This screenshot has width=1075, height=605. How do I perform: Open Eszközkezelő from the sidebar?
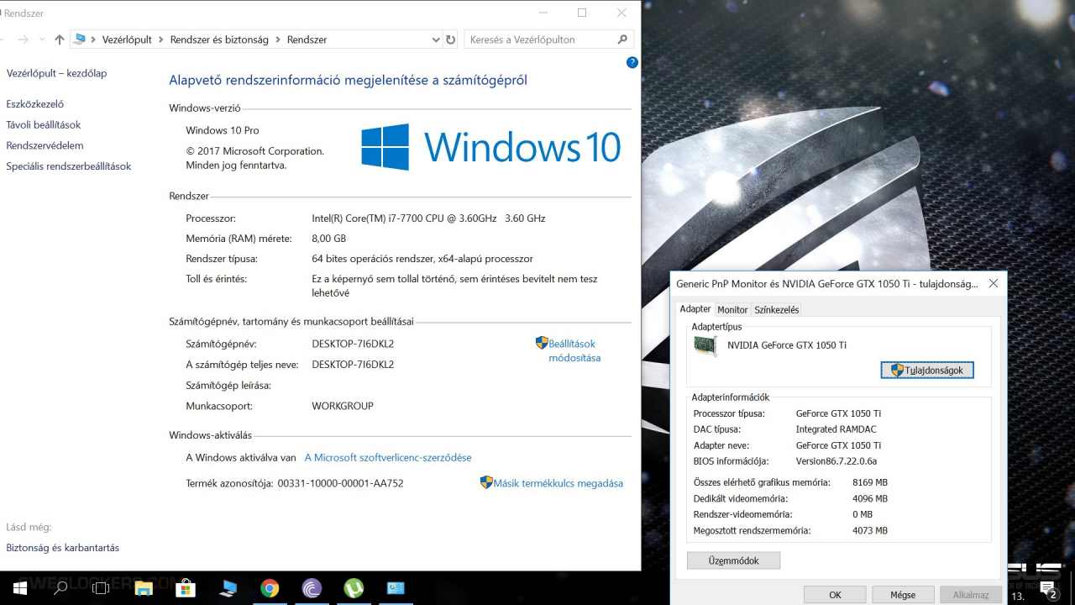(34, 104)
